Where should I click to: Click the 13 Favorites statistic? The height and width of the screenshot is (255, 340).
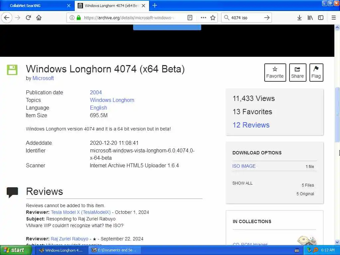252,112
